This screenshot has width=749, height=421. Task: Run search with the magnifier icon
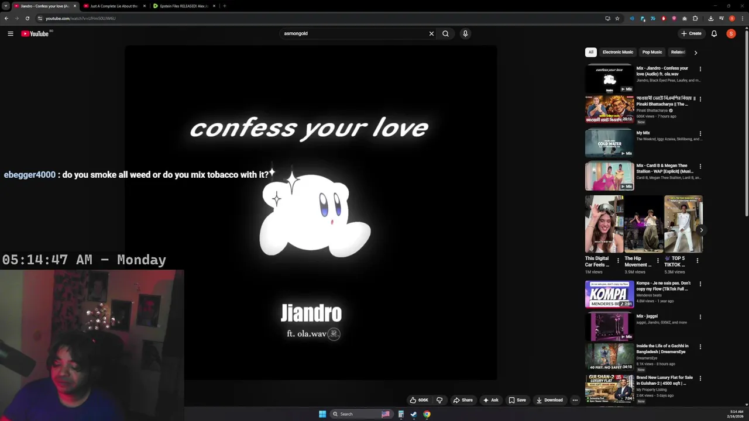click(x=445, y=33)
